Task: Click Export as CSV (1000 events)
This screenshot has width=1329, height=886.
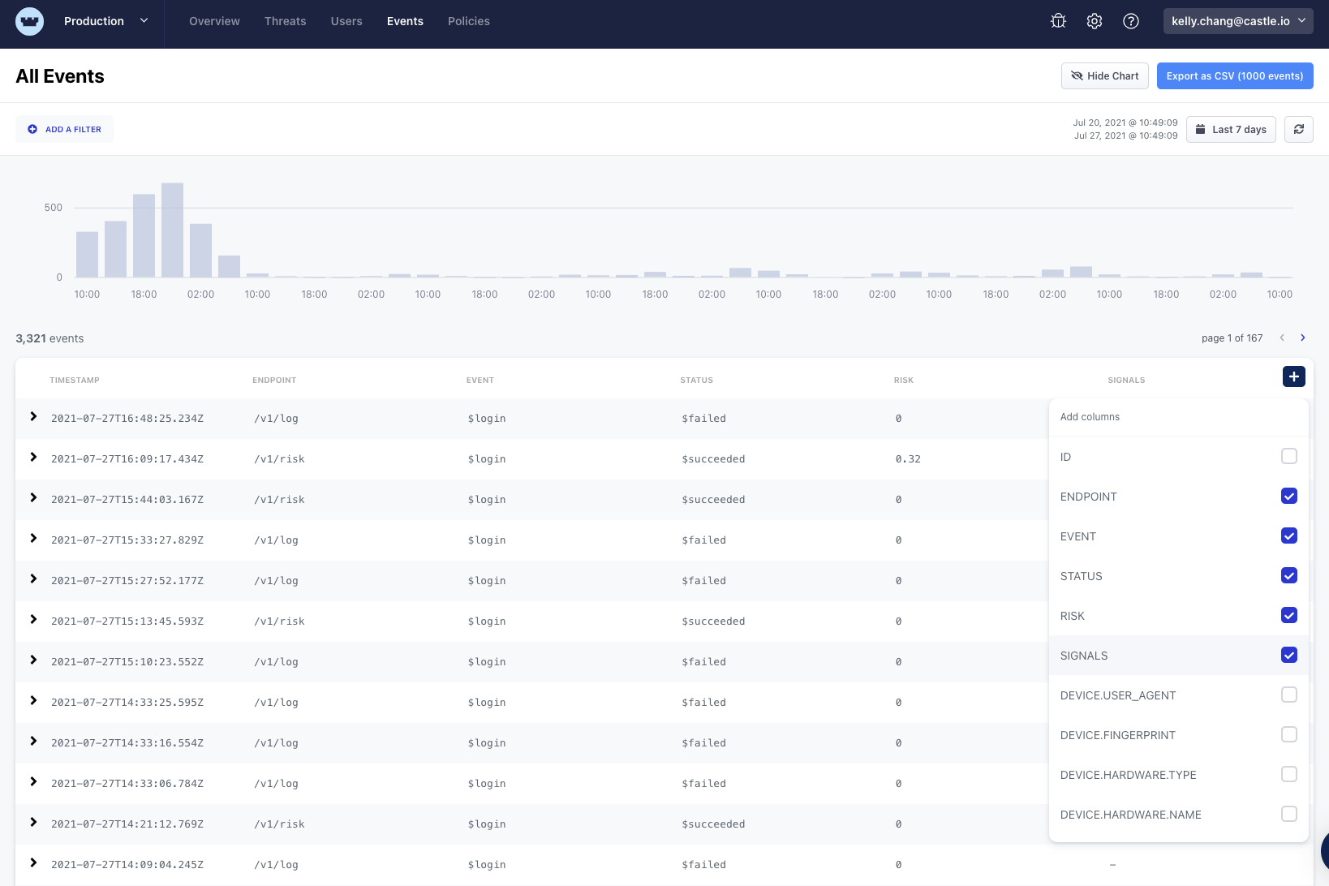Action: click(x=1235, y=75)
